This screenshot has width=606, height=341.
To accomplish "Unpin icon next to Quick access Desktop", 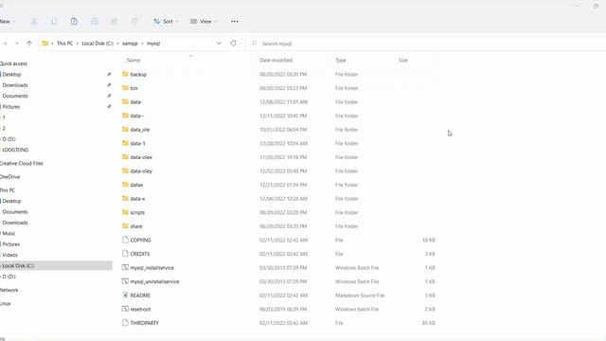I will (109, 74).
